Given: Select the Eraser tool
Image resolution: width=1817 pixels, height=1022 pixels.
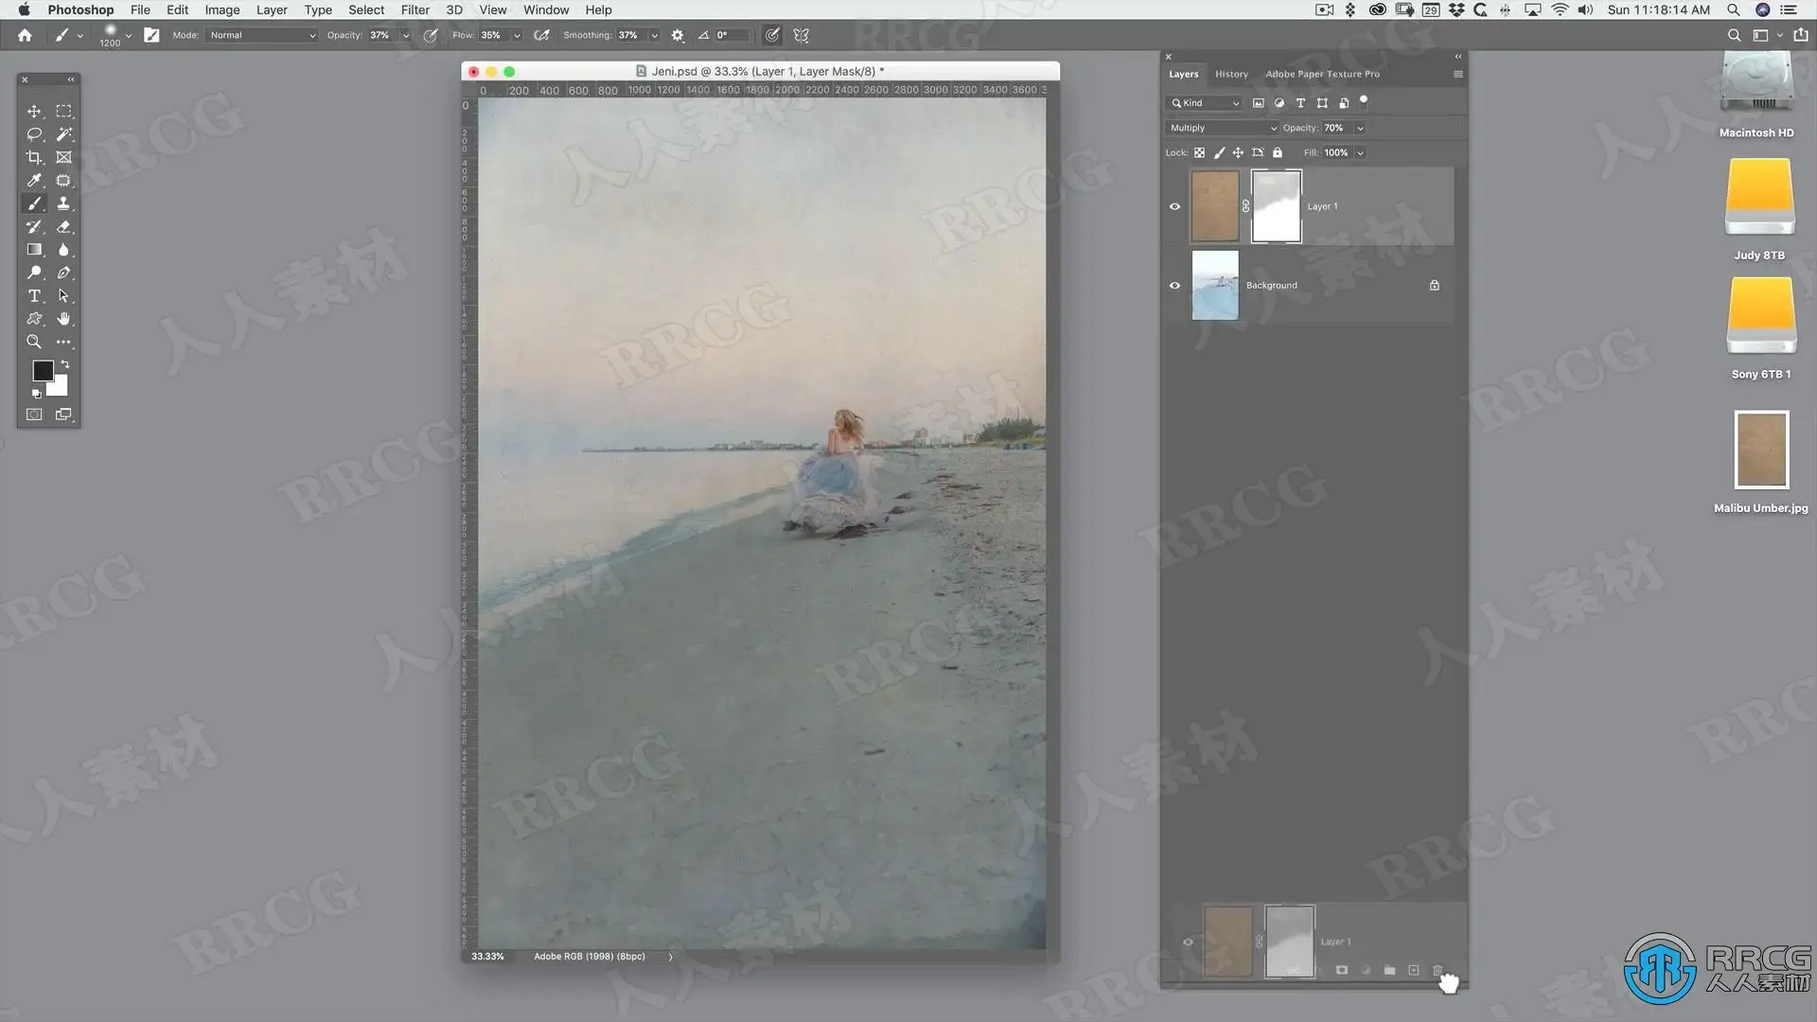Looking at the screenshot, I should click(x=63, y=227).
